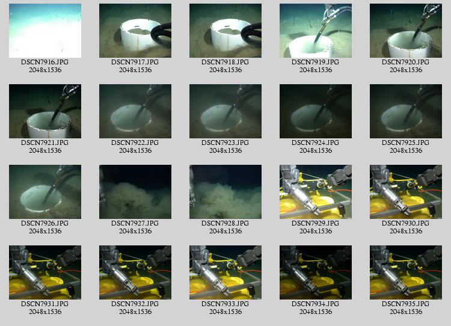Image resolution: width=451 pixels, height=326 pixels.
Task: Select thumbnail image DSCN7917.JPG
Action: [x=135, y=31]
